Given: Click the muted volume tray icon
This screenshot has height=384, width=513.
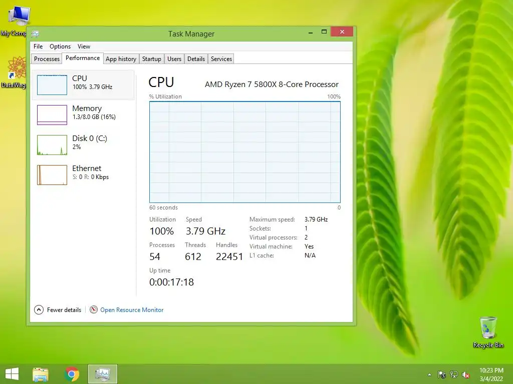Looking at the screenshot, I should [466, 375].
